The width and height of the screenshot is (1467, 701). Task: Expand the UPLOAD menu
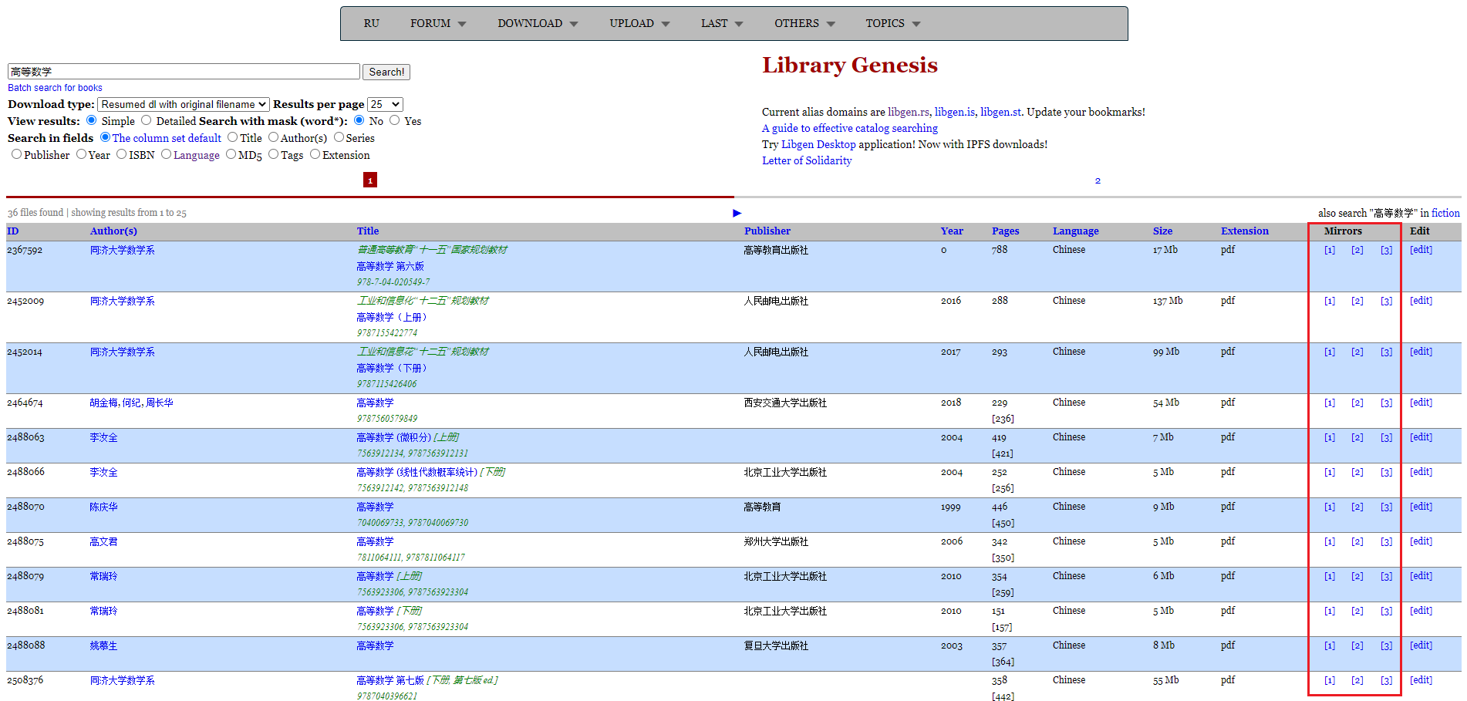click(639, 23)
